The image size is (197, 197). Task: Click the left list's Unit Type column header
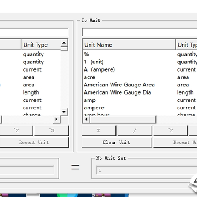click(x=41, y=45)
